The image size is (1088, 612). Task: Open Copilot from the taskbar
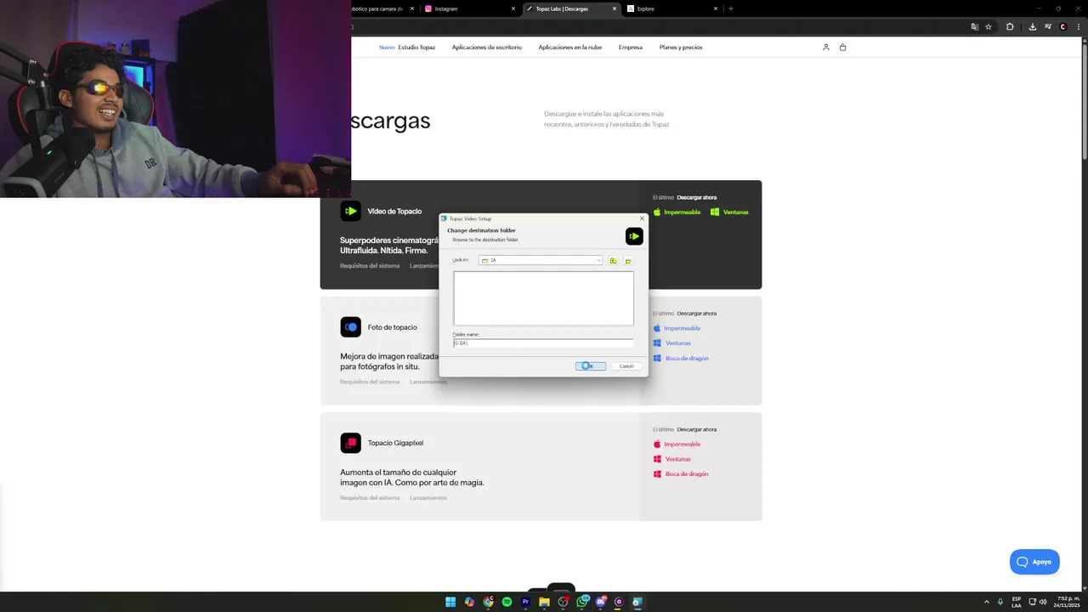pos(469,602)
